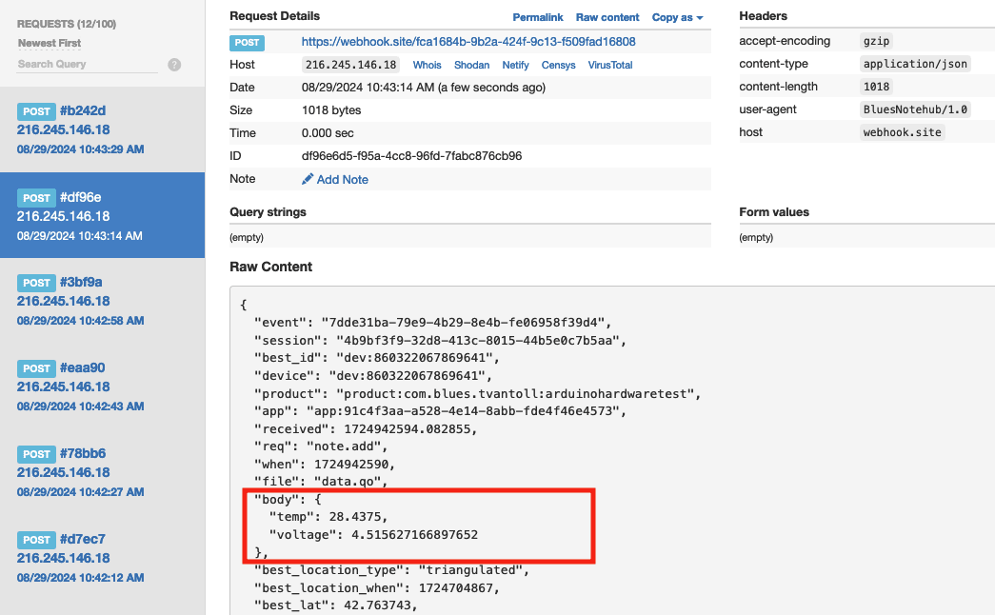Click the BluesNotehub/1.0 user-agent value
The image size is (995, 615).
pos(915,109)
